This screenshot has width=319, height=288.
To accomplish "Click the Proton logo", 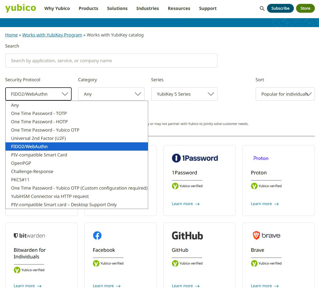I will (261, 158).
